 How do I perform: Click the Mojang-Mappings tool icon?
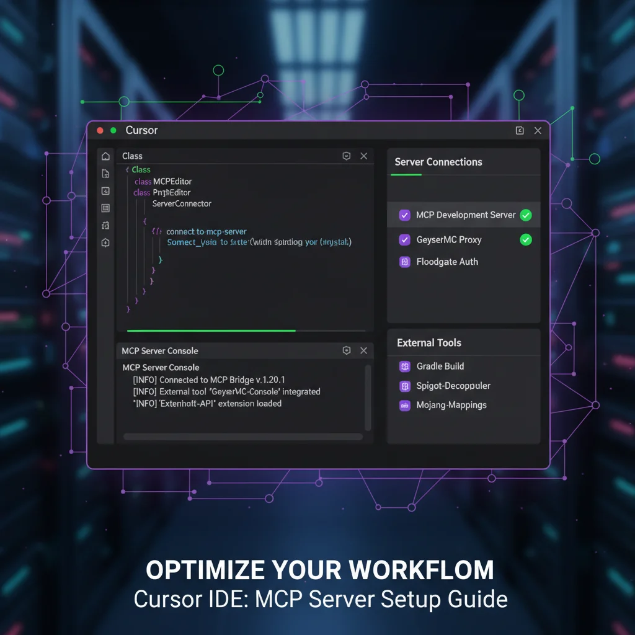click(x=405, y=406)
